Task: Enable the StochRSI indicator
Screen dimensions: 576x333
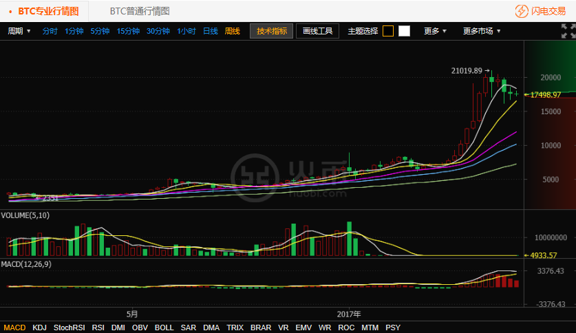Action: click(x=70, y=327)
